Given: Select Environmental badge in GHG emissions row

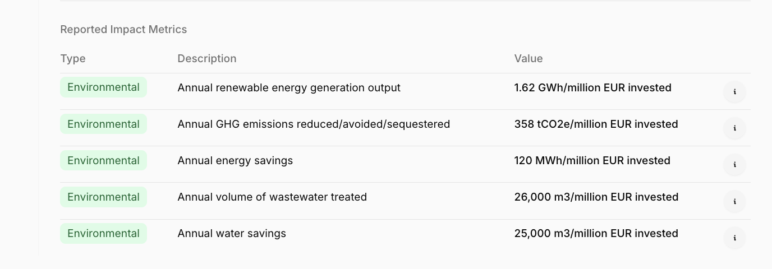Looking at the screenshot, I should [103, 124].
